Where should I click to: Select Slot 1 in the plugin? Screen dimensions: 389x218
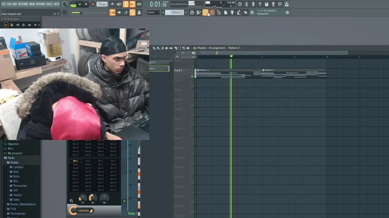[75, 161]
